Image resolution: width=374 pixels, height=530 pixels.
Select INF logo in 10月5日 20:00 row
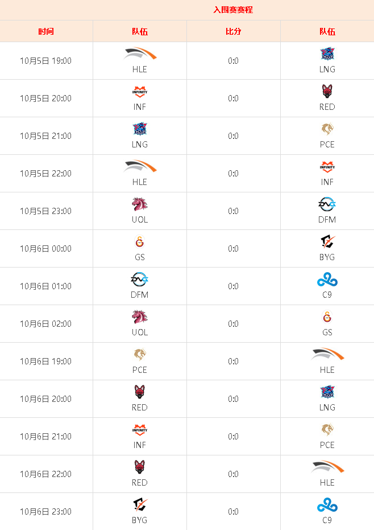click(140, 92)
